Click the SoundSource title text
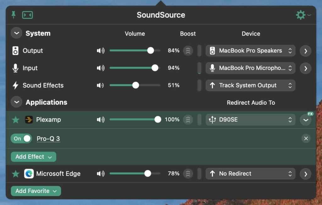The height and width of the screenshot is (205, 322). 161,15
